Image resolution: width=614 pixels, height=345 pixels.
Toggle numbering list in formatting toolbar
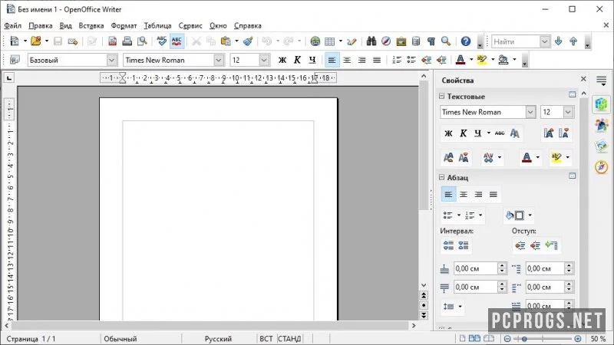(x=397, y=60)
